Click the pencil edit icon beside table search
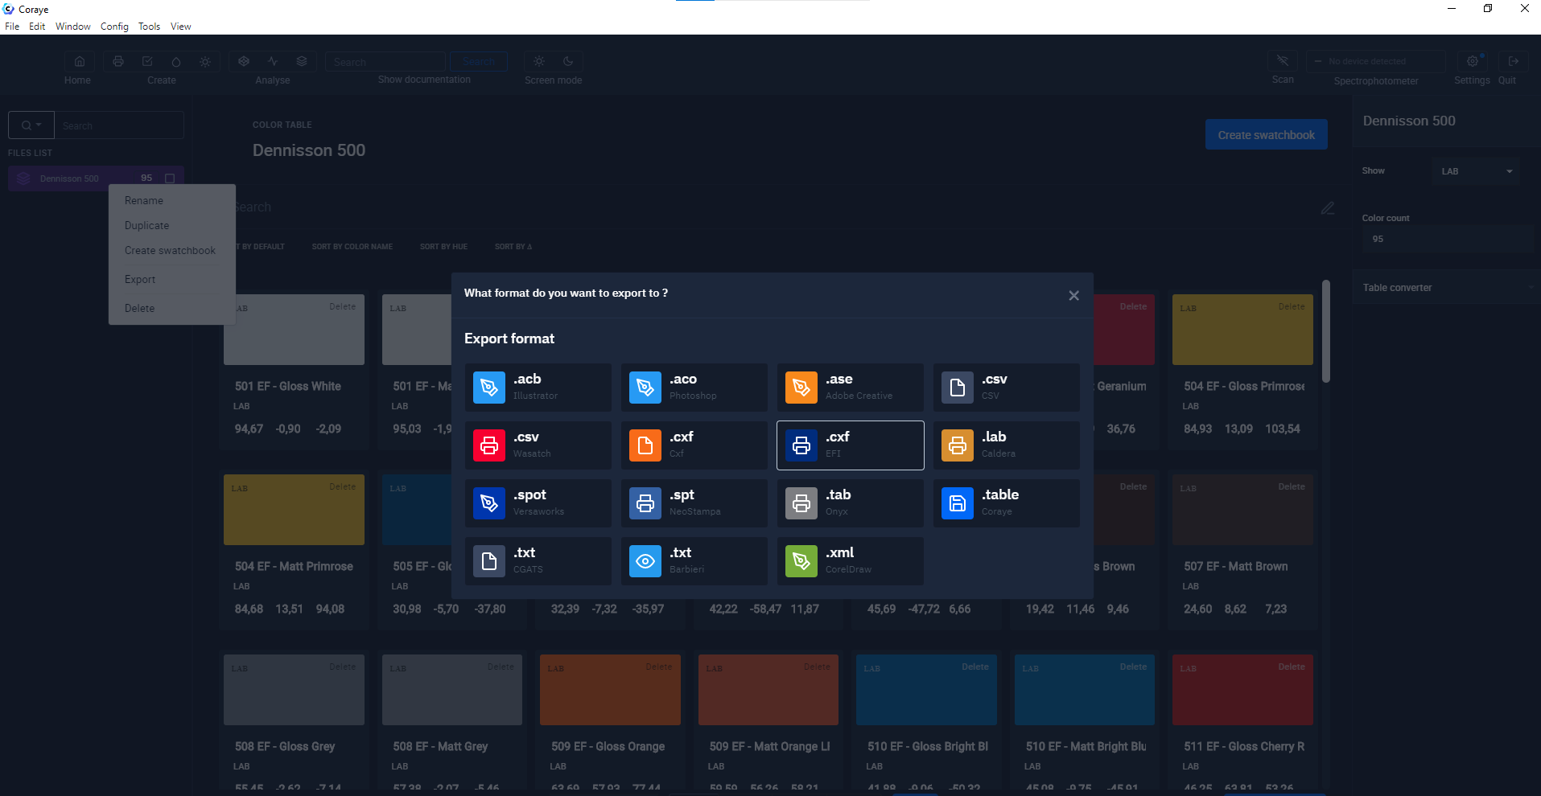The image size is (1541, 796). tap(1328, 208)
